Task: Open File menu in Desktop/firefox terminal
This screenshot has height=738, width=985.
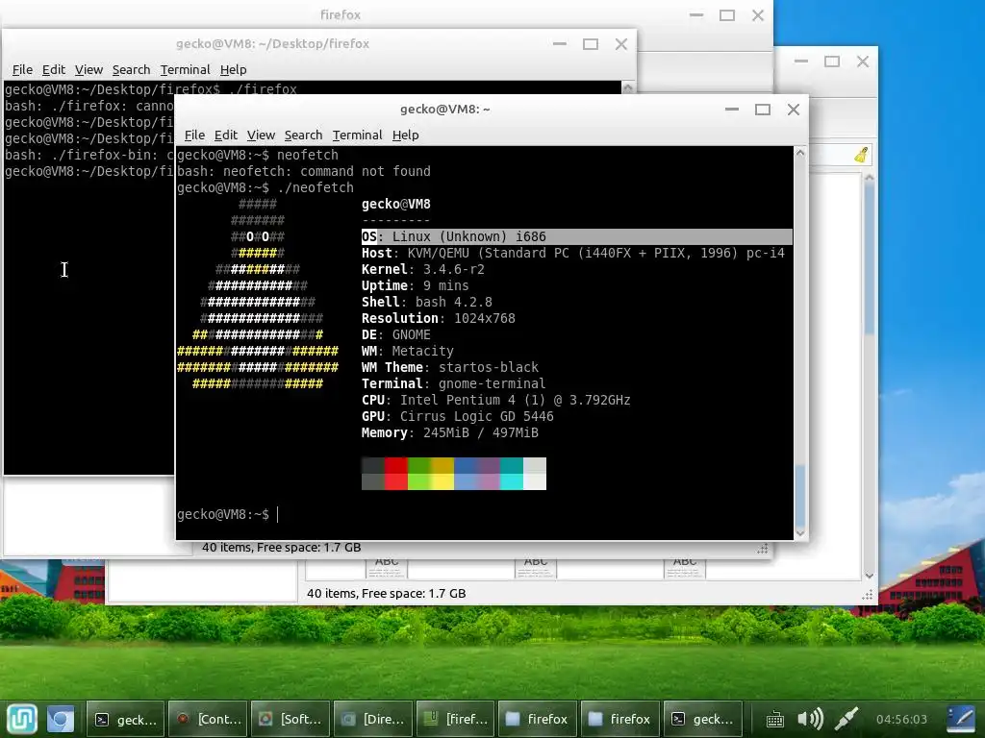Action: (22, 69)
